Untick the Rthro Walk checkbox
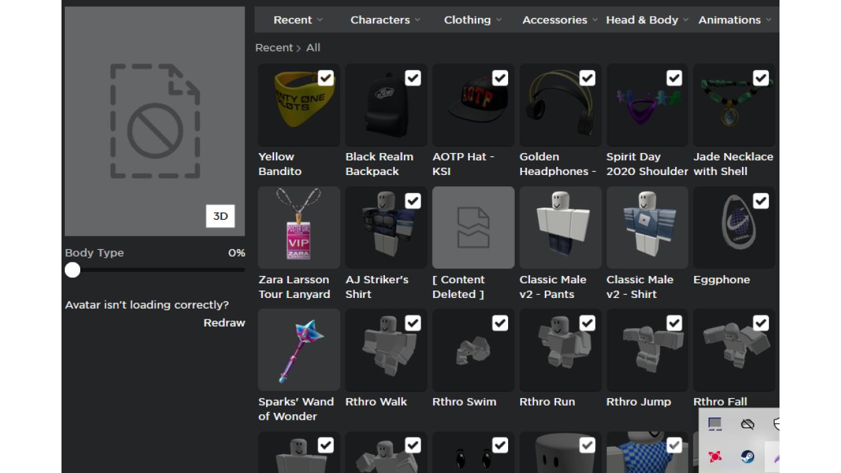This screenshot has width=841, height=473. pos(413,323)
